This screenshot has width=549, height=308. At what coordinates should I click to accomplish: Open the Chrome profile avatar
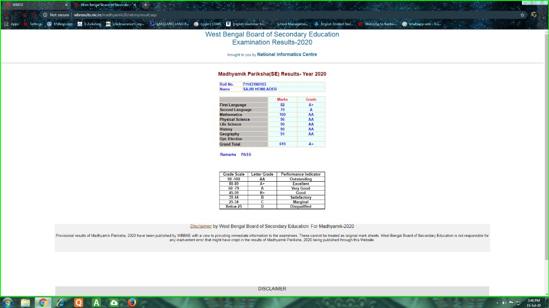point(534,15)
